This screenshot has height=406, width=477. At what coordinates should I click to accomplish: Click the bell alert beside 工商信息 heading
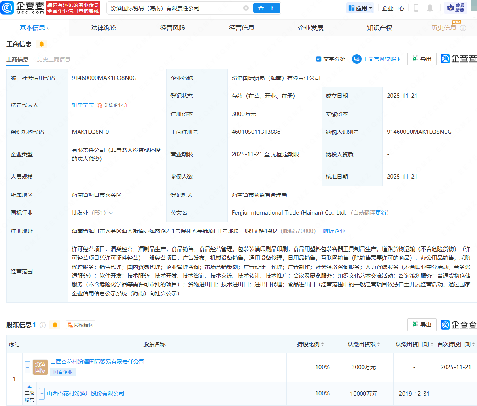(42, 44)
